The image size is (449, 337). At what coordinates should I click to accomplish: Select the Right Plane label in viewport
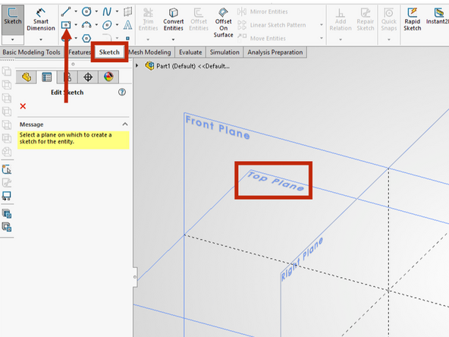(x=302, y=259)
